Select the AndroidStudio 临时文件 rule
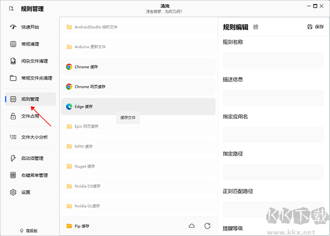The width and height of the screenshot is (330, 236). point(138,27)
